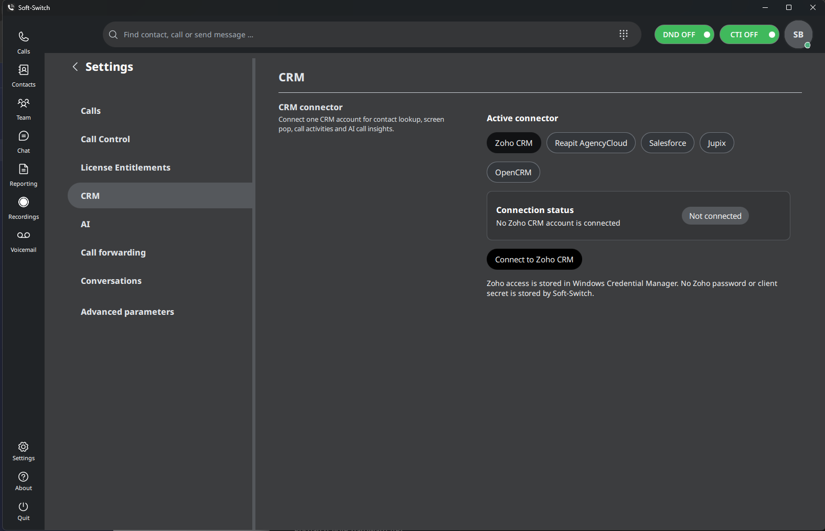Open Advanced parameters settings

[x=160, y=312]
